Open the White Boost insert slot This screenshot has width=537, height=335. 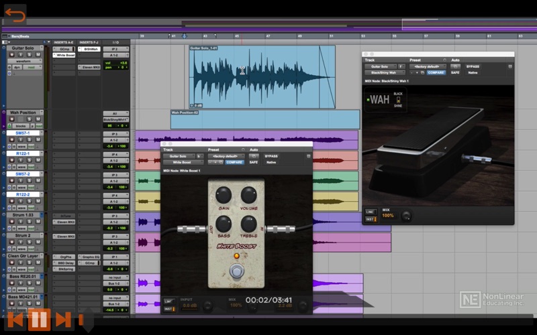[64, 55]
